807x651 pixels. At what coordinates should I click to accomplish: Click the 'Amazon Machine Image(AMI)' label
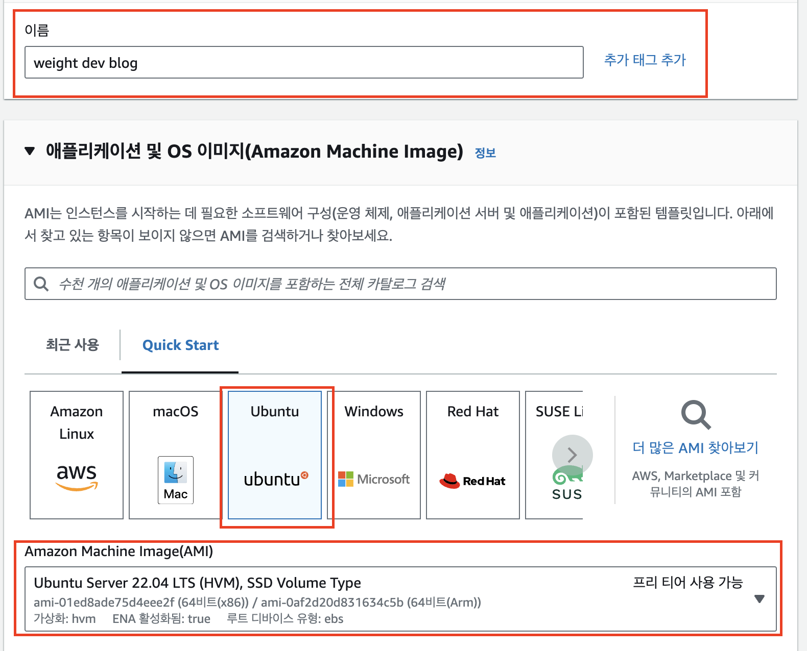(x=119, y=552)
